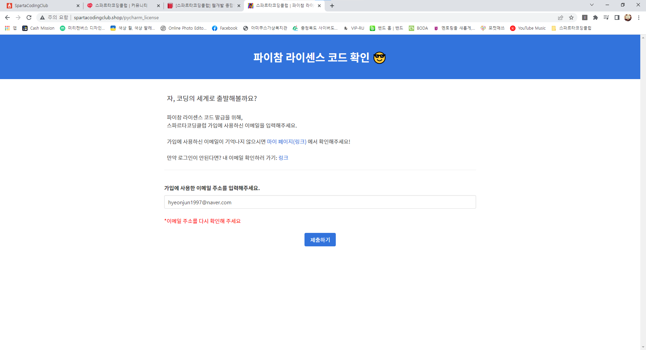Image resolution: width=646 pixels, height=350 pixels.
Task: Click the 가입에 사용한 이메일 주소를 입력해주세요 label
Action: pyautogui.click(x=212, y=188)
